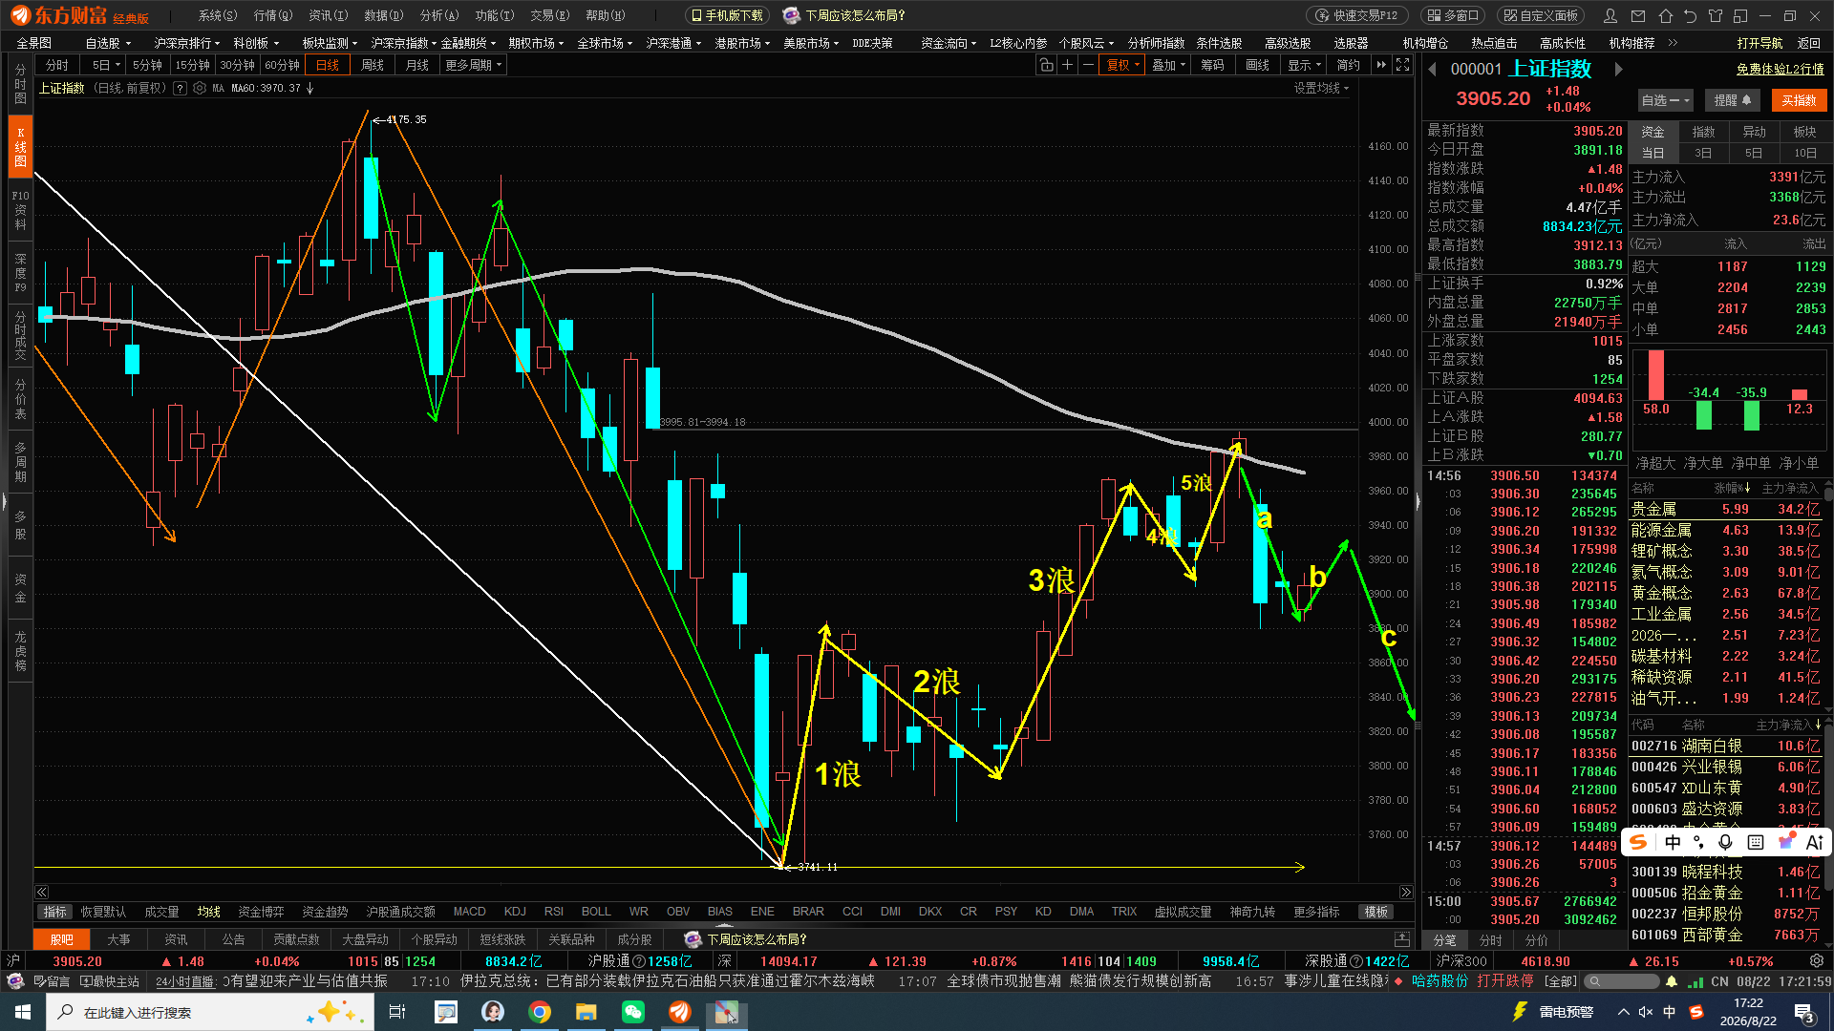
Task: Click the chart's horizontal scrollbar
Action: (723, 893)
